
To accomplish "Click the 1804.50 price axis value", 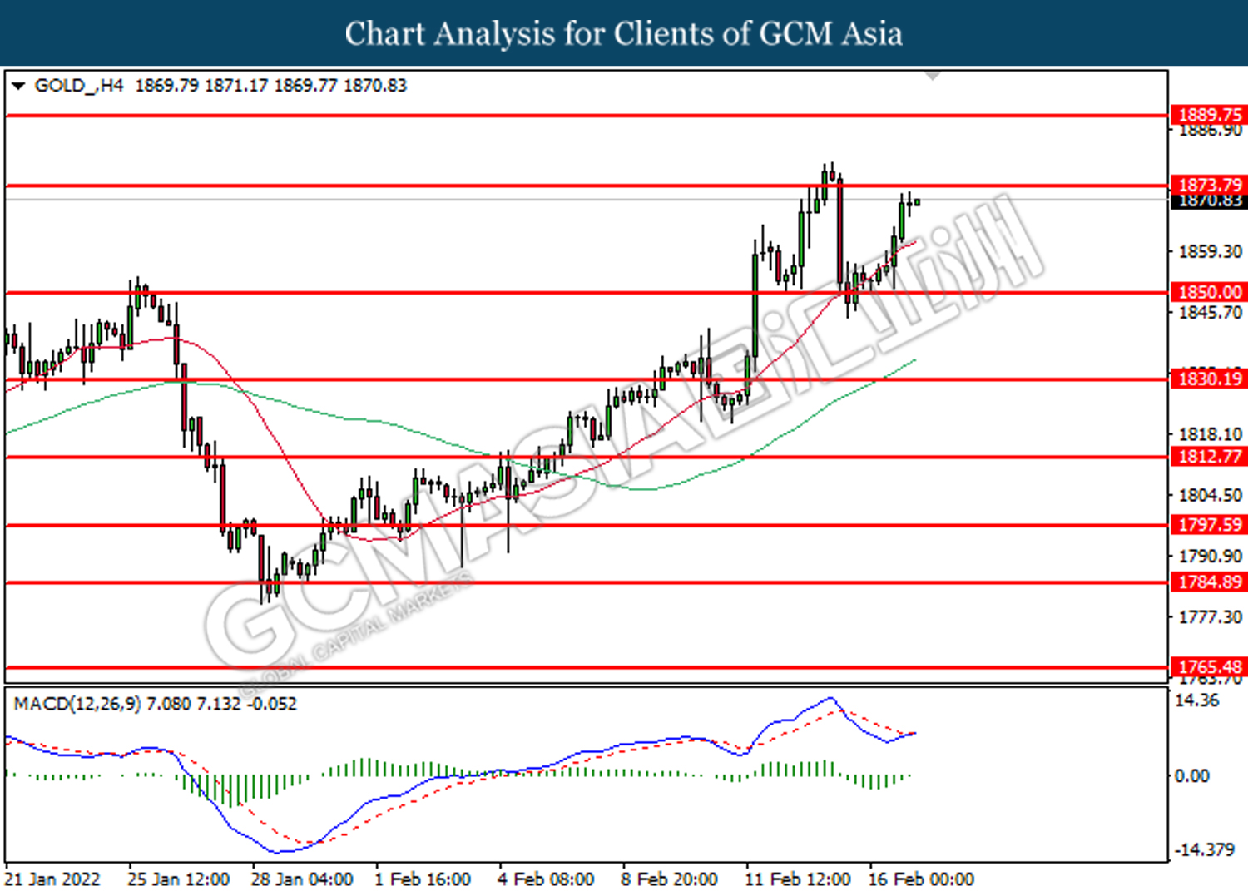I will (1210, 496).
